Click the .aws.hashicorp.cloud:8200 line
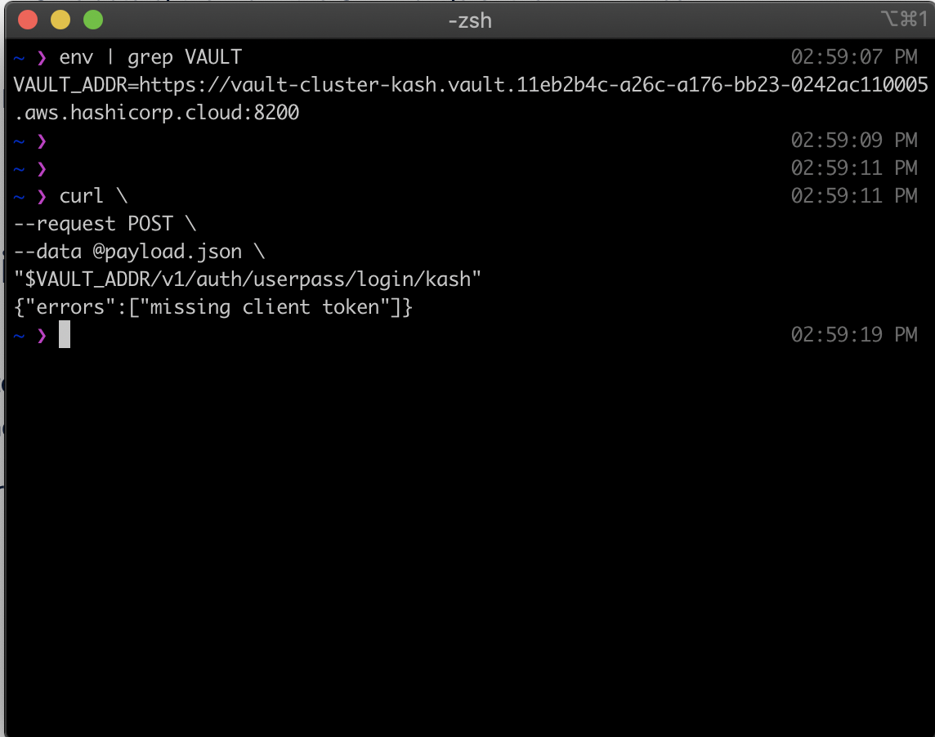Screen dimensions: 935x737 (x=157, y=113)
